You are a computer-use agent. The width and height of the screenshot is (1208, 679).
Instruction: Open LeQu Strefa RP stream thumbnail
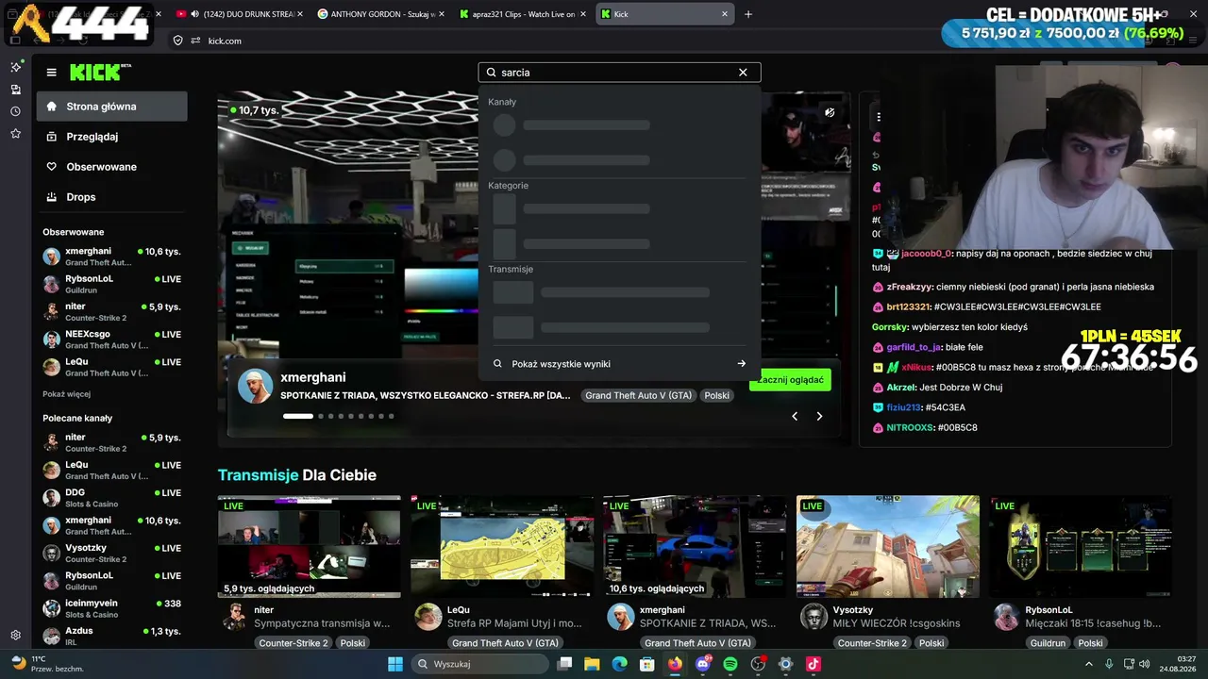click(x=502, y=546)
